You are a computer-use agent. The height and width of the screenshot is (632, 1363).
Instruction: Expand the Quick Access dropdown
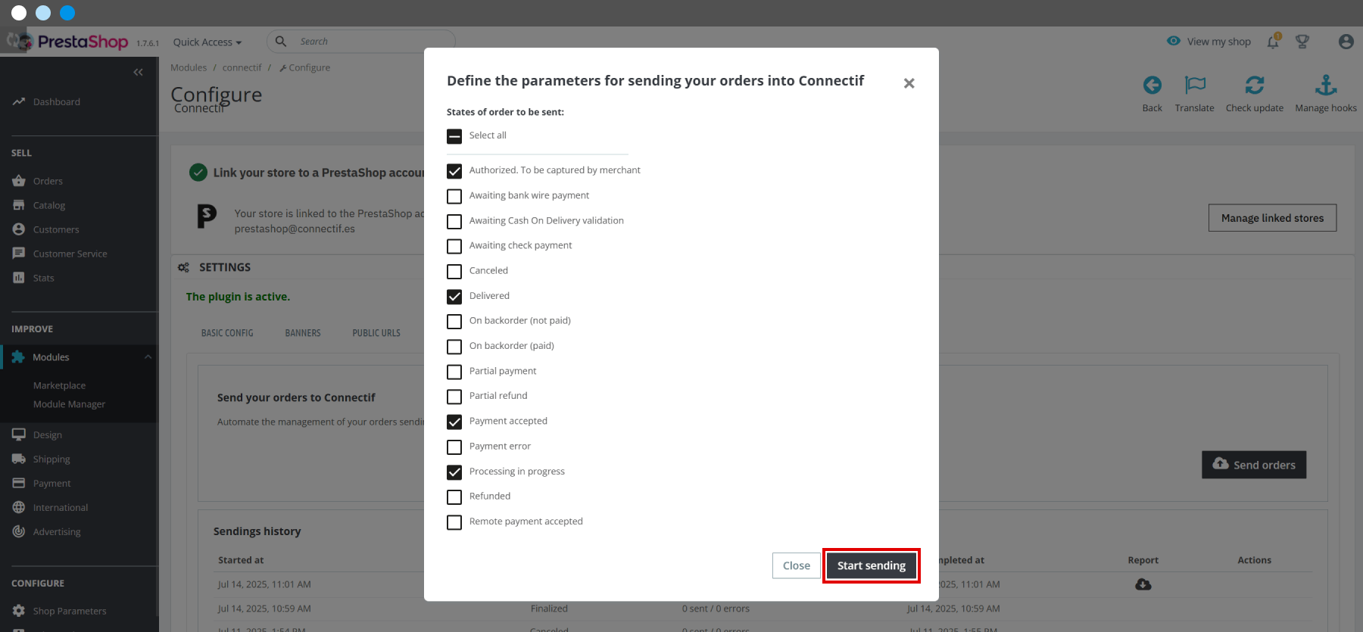tap(207, 42)
